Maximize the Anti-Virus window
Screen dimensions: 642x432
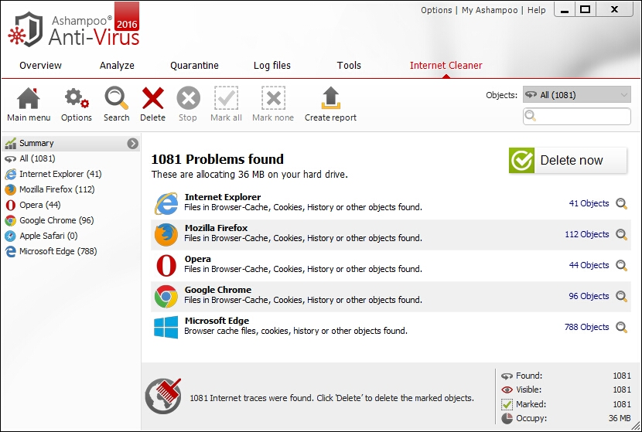pyautogui.click(x=585, y=9)
